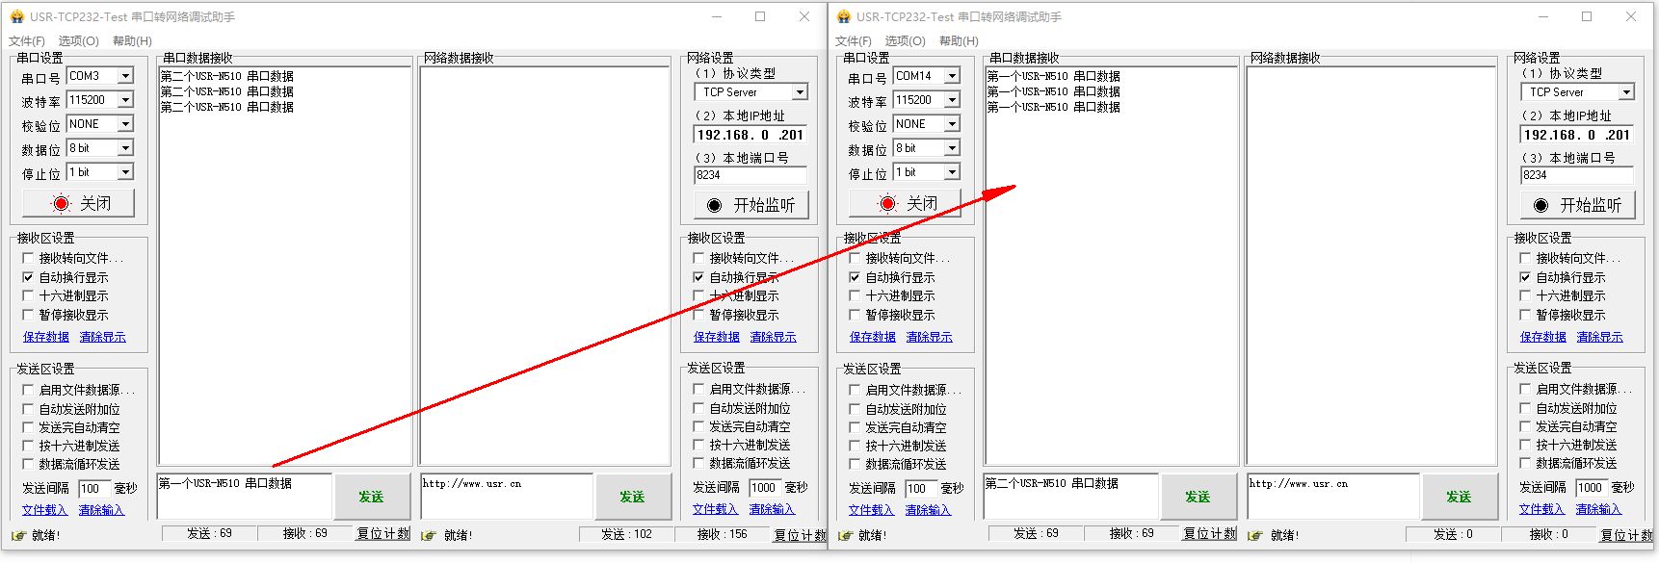Click the 本地端口号 8234 field in COM14 window

point(1576,175)
